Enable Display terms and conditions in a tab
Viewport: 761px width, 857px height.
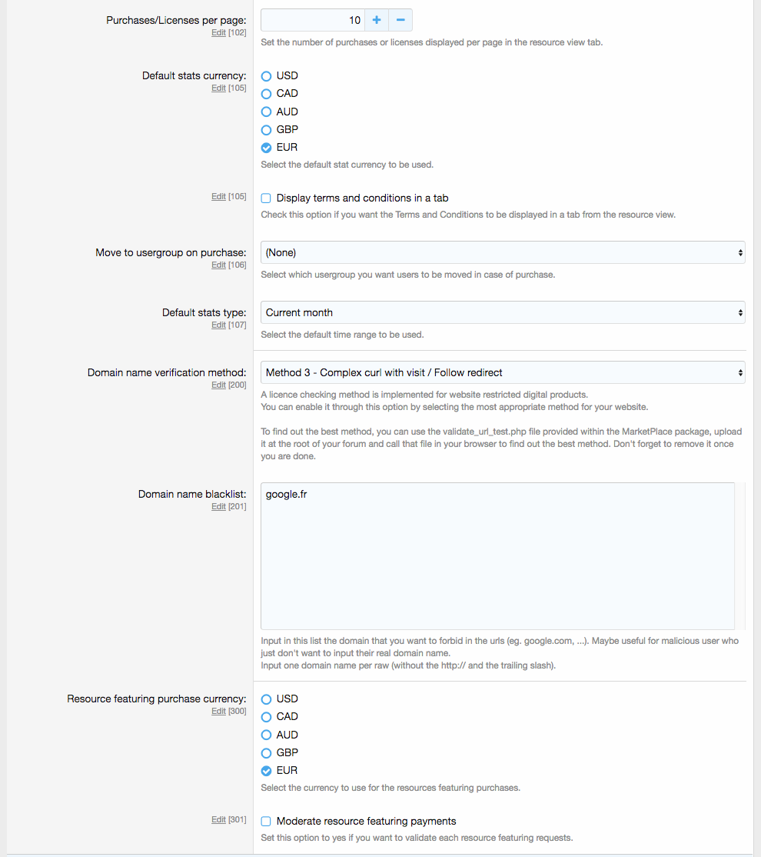[x=267, y=198]
